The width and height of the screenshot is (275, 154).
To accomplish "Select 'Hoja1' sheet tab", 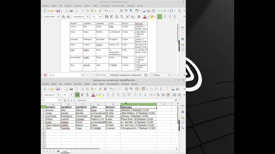I will click(65, 151).
